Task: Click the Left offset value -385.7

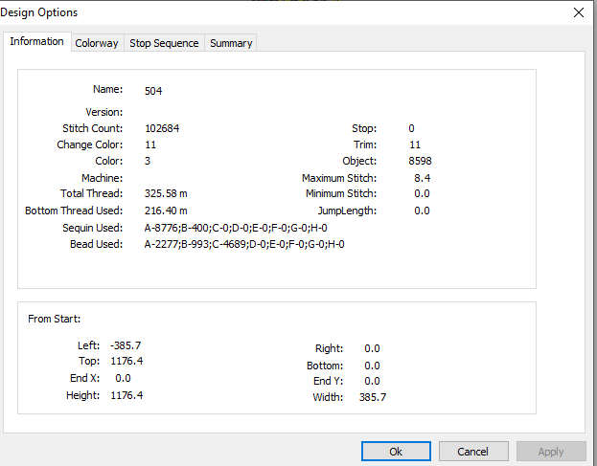Action: tap(126, 345)
